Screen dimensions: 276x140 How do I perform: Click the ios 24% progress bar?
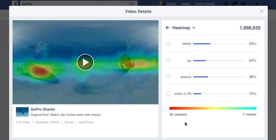coord(220,61)
